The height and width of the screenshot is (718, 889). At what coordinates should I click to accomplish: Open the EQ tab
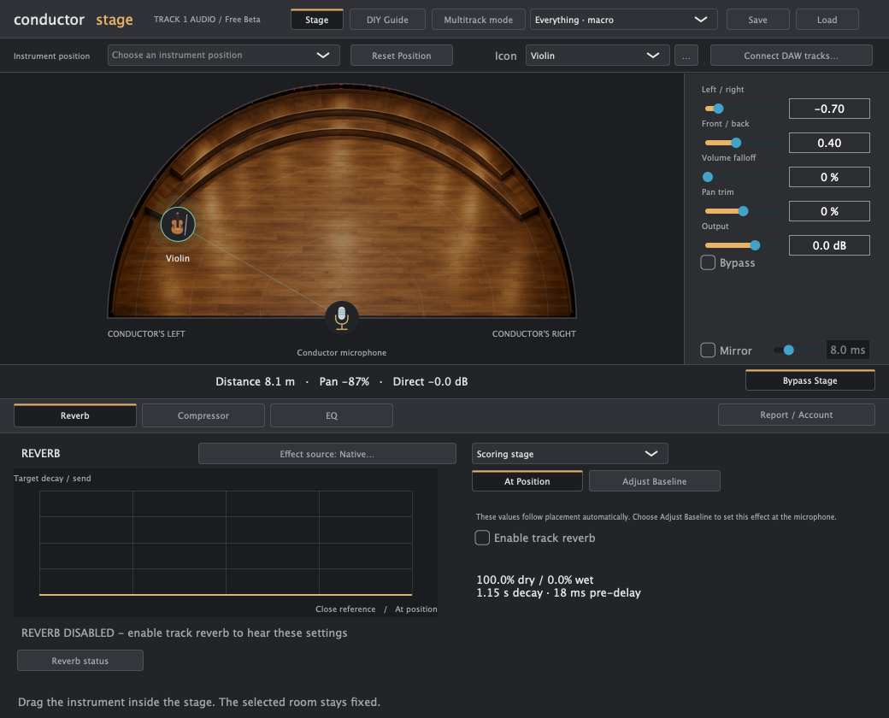click(331, 415)
